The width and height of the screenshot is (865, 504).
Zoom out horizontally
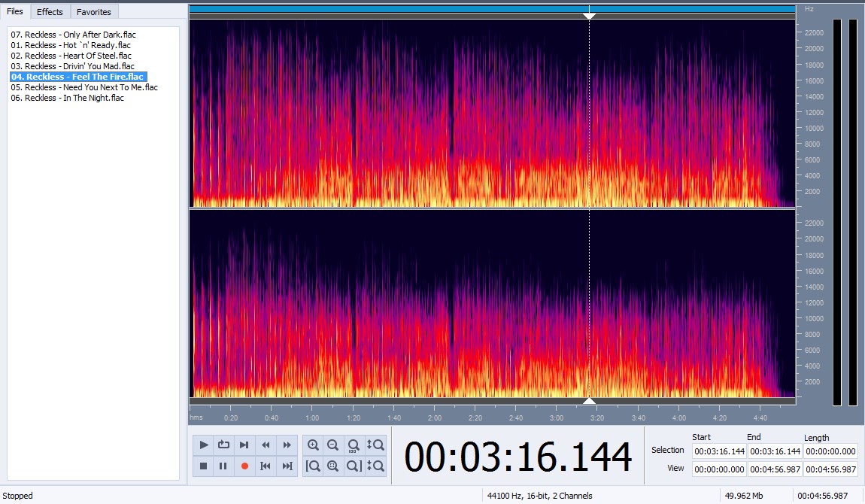(332, 445)
